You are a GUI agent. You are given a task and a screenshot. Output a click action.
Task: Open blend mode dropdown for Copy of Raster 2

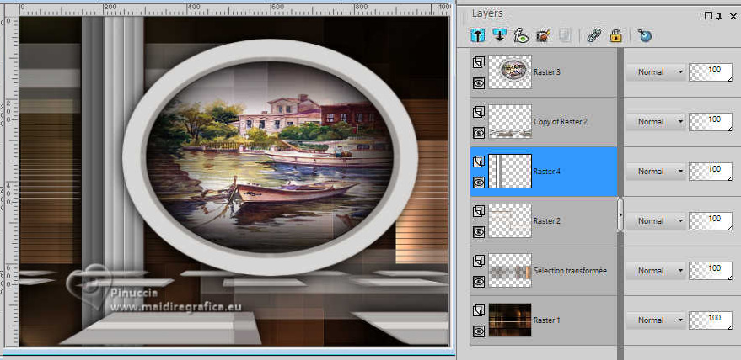[x=656, y=122]
